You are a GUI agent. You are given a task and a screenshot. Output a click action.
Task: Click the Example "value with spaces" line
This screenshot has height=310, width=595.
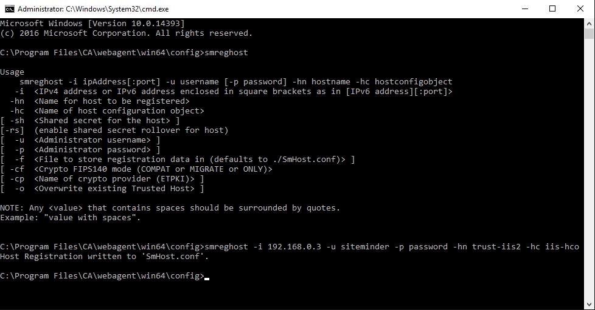(x=70, y=218)
